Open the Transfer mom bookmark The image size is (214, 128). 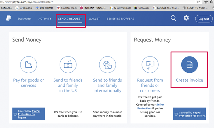[67, 8]
